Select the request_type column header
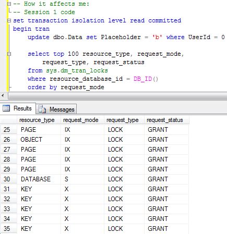 [124, 120]
